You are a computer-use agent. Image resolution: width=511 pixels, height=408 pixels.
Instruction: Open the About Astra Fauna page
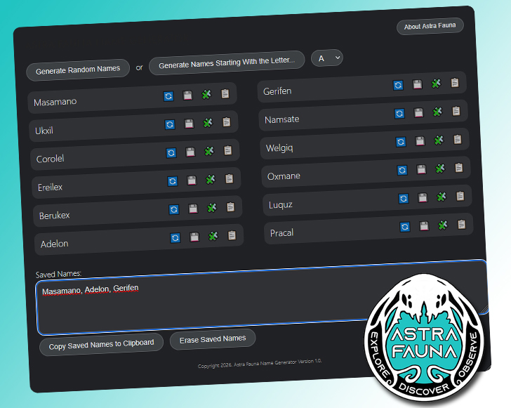pos(430,27)
